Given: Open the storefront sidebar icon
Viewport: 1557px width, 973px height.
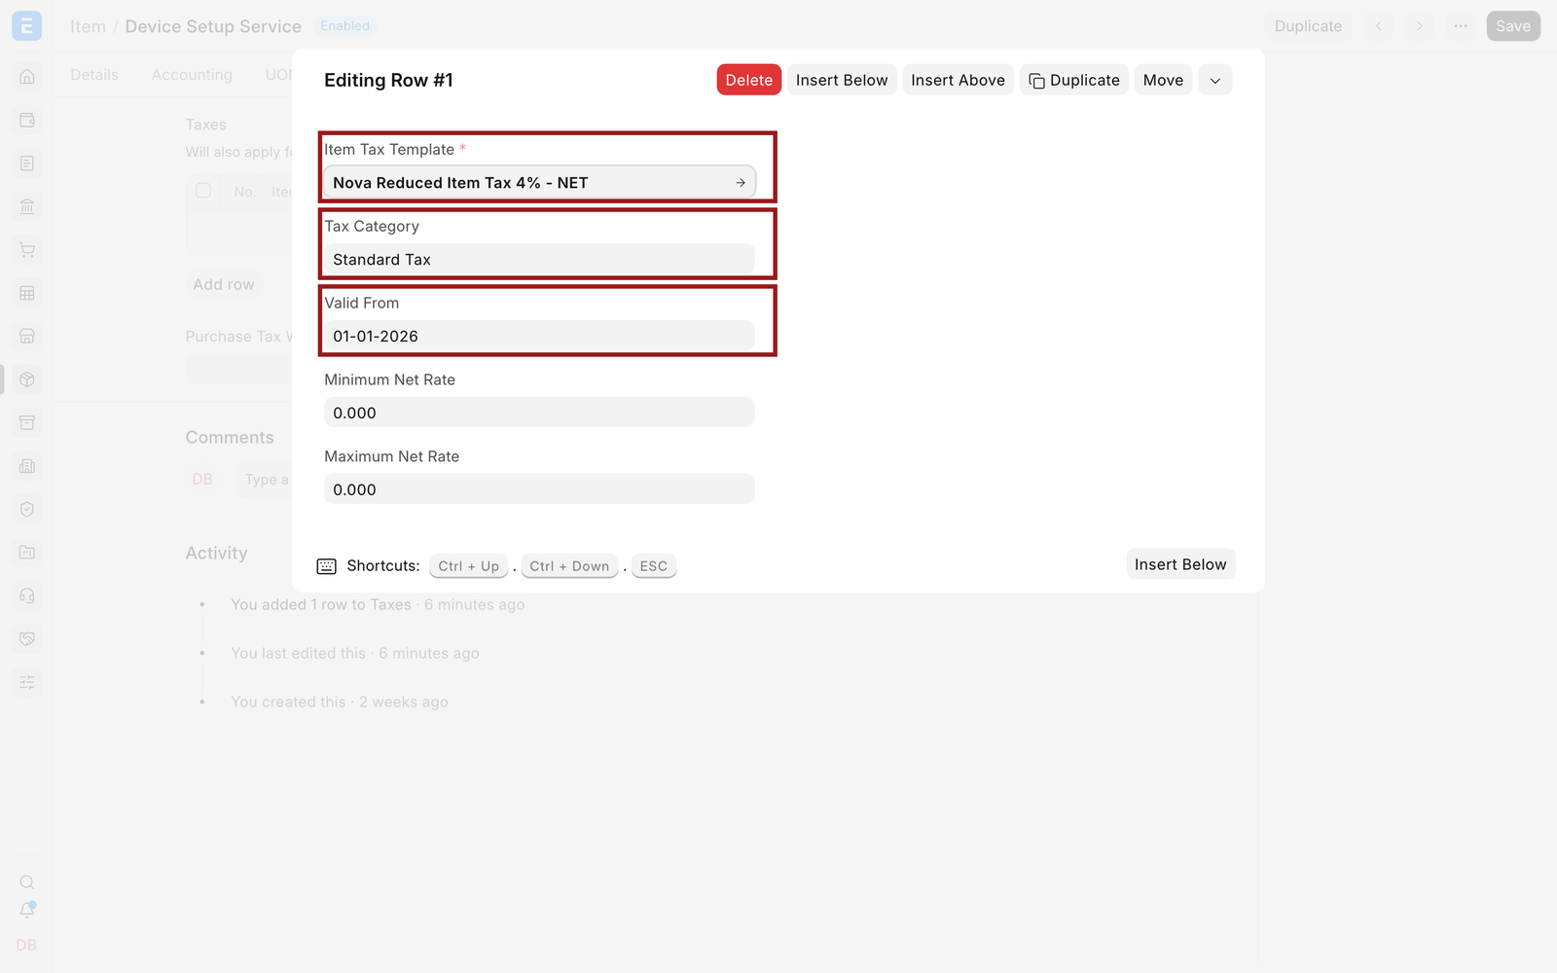Looking at the screenshot, I should 27,337.
